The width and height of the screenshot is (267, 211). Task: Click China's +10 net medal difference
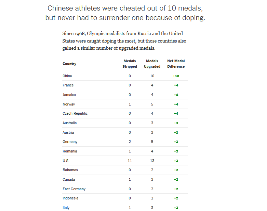(x=176, y=76)
